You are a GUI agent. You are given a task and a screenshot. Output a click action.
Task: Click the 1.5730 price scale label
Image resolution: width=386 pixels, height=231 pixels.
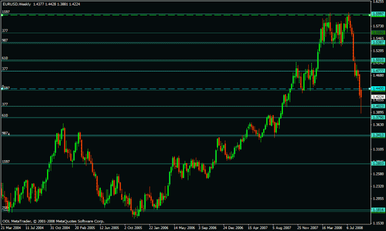[x=379, y=26]
